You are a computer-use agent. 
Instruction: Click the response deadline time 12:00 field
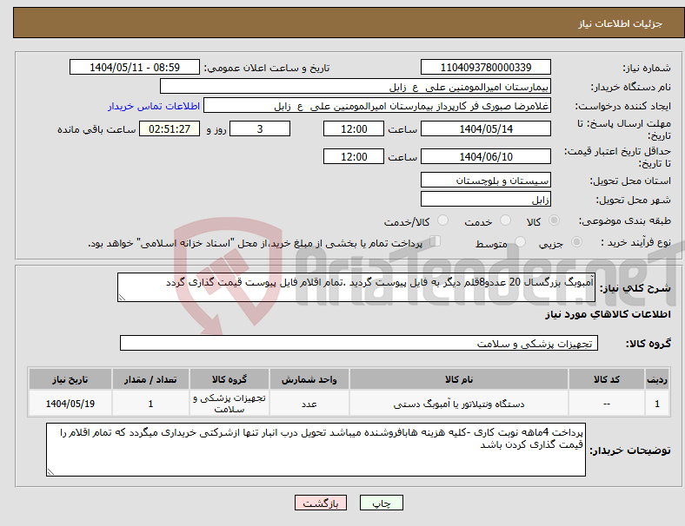tap(354, 128)
